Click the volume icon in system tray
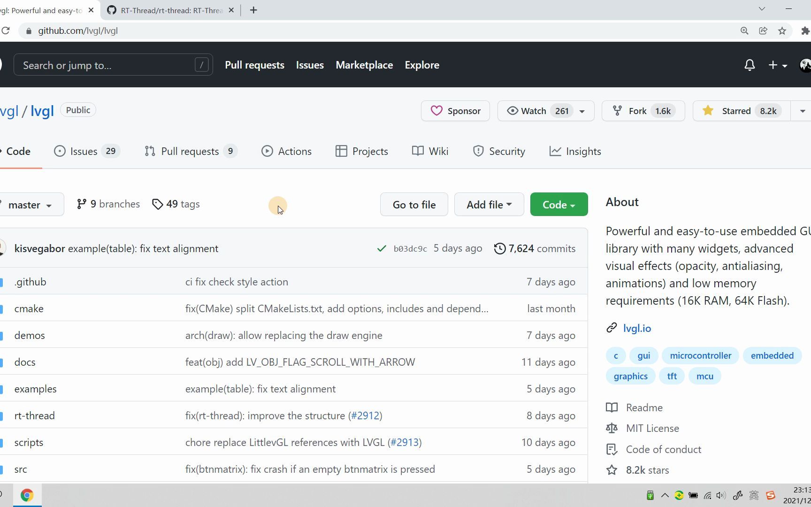The height and width of the screenshot is (507, 811). pyautogui.click(x=721, y=495)
